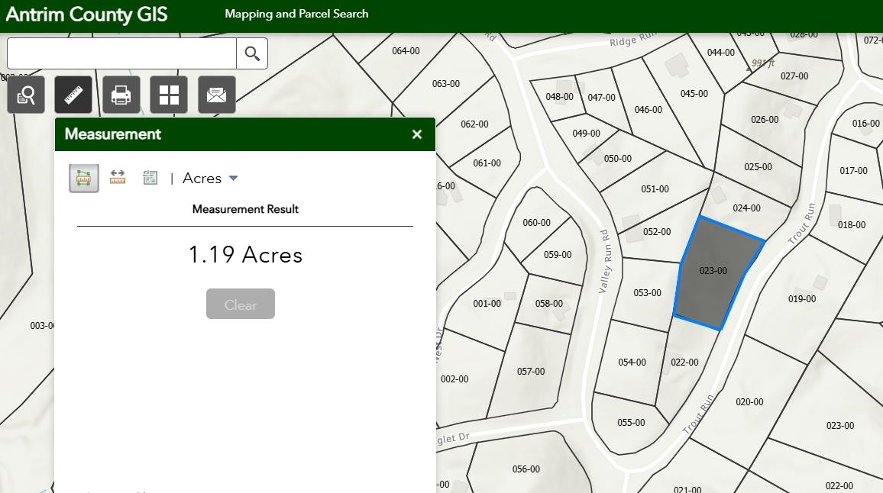Open the Acres unit dropdown
The image size is (883, 493).
[x=210, y=179]
